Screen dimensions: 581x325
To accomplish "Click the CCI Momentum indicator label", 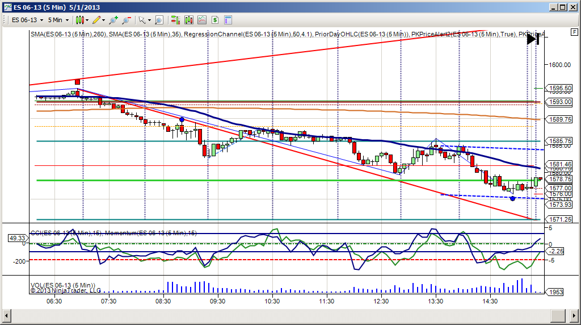I will (x=113, y=233).
